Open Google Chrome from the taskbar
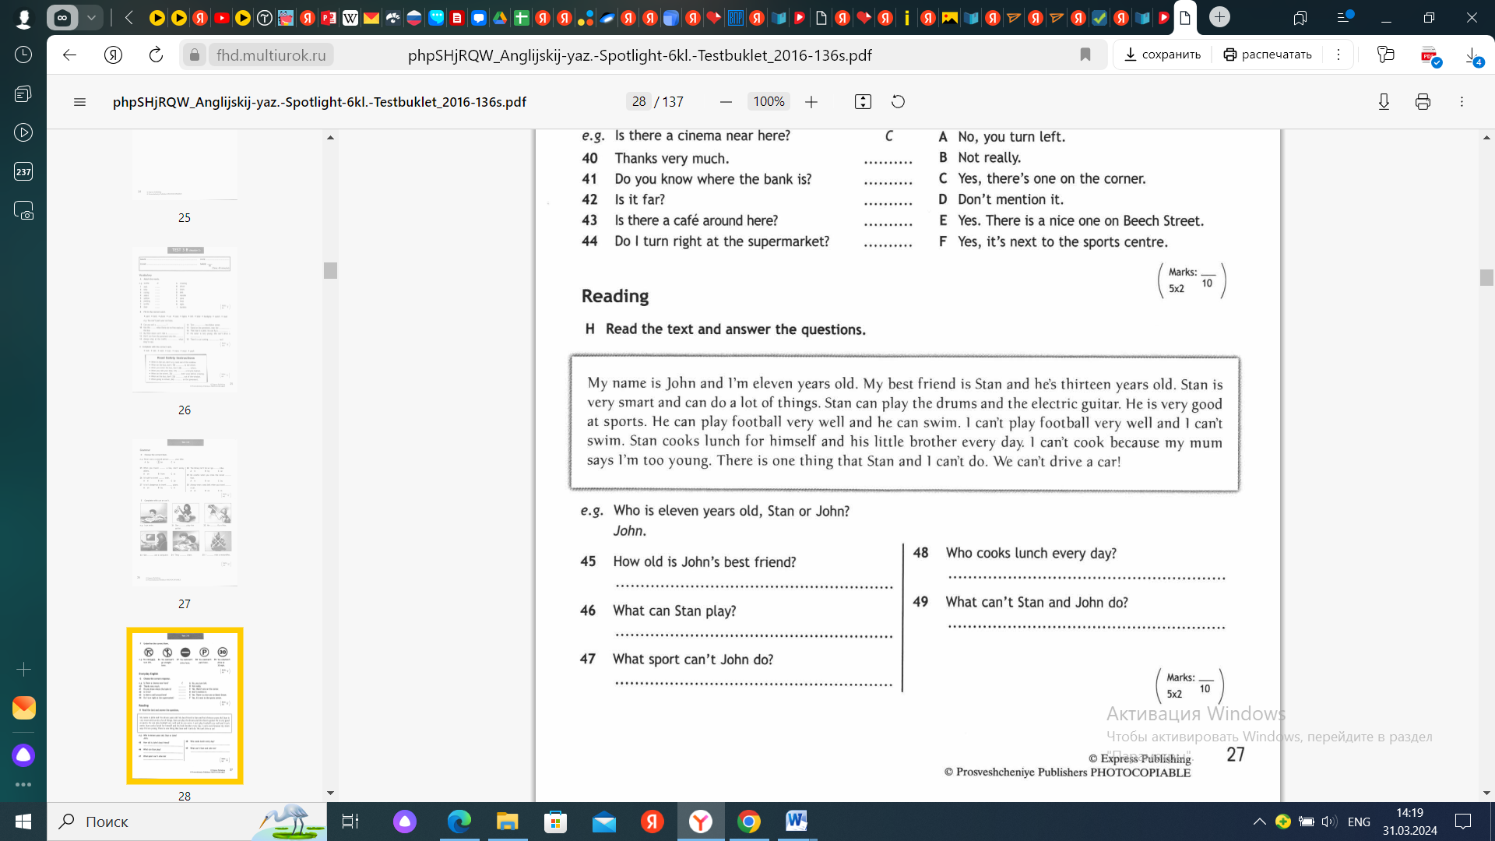 [748, 822]
